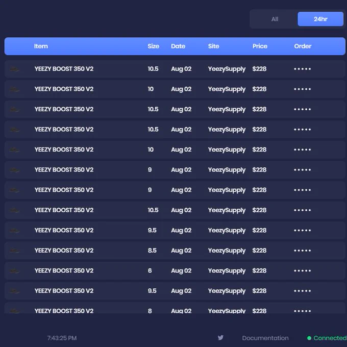The image size is (347, 347).
Task: Open the Twitter bird icon in footer
Action: click(220, 338)
